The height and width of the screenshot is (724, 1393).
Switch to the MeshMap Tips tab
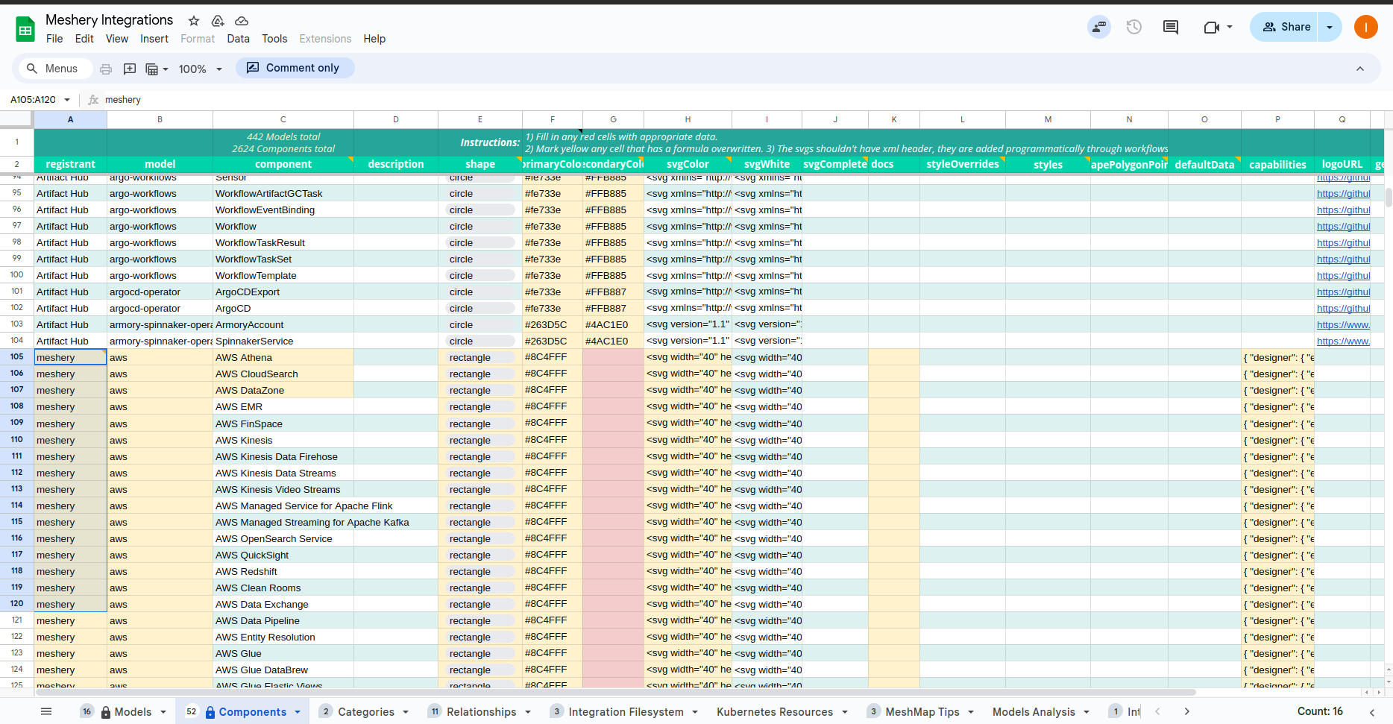[922, 712]
